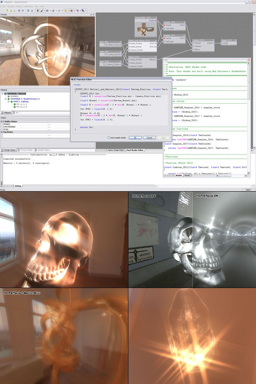Viewport: 256px width, 384px height.
Task: Close the Reflect_and_Refract ID13 node
Action: tap(156, 40)
